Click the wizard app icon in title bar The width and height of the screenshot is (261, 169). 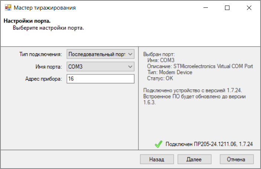(8, 7)
